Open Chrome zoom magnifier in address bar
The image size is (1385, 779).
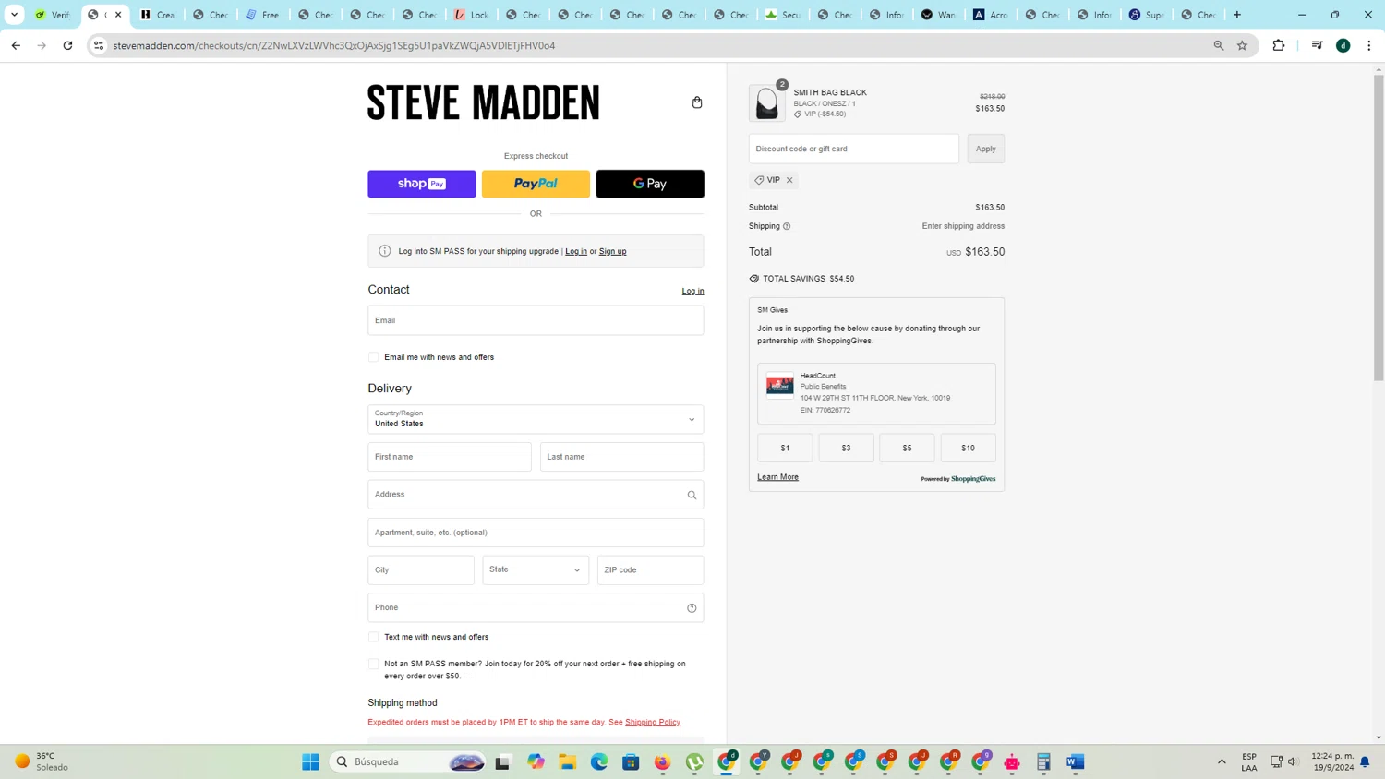tap(1218, 45)
